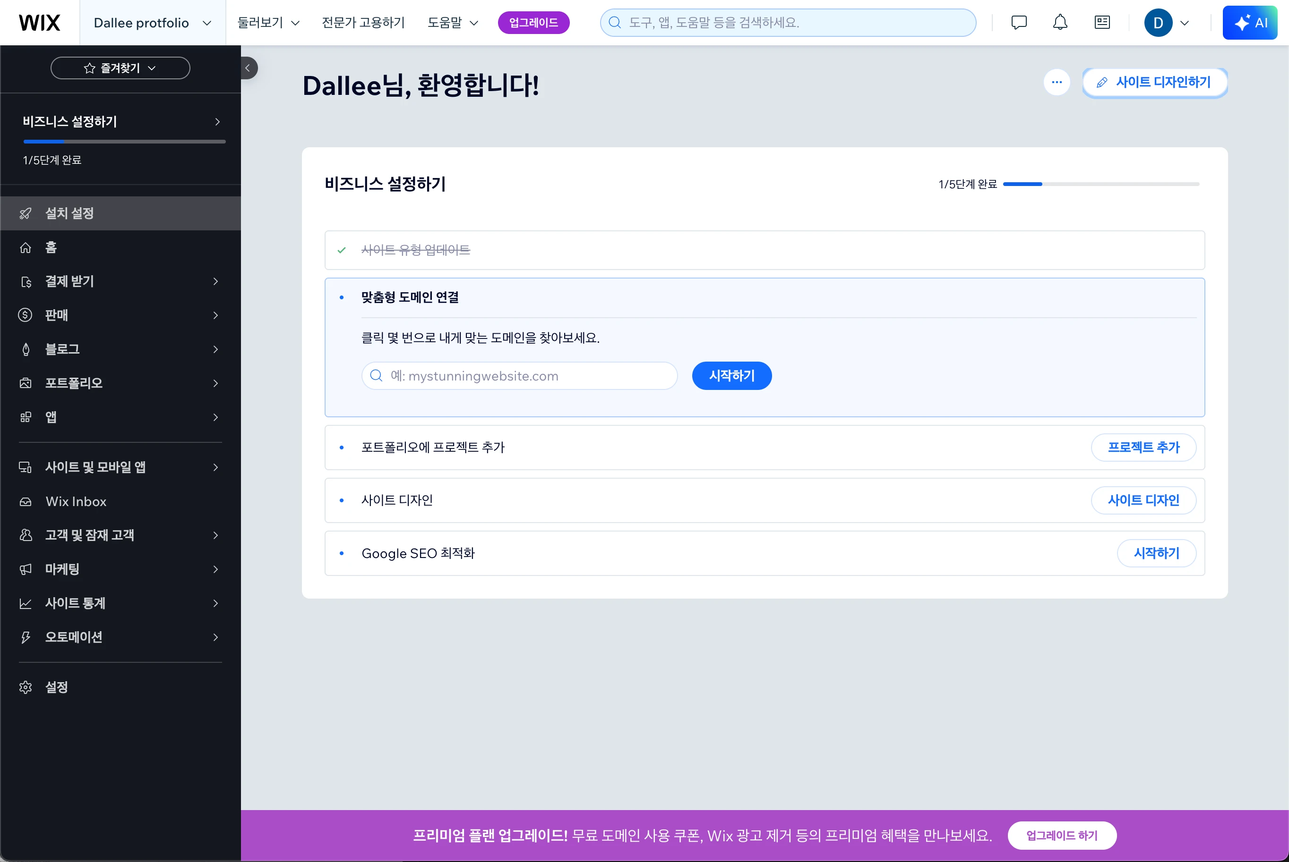Open the chat messages icon
Screen dimensions: 1289x862
point(1019,23)
